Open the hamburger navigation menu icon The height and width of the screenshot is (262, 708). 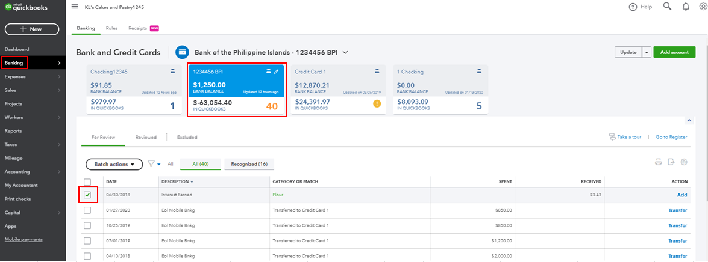(75, 7)
